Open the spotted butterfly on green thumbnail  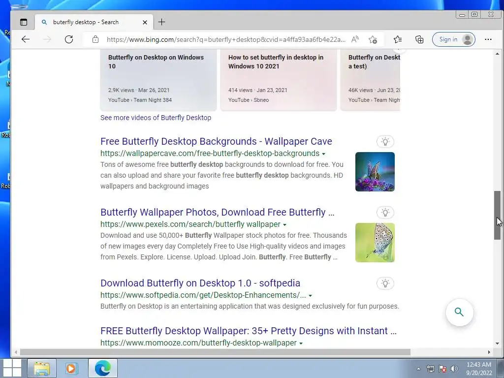pyautogui.click(x=375, y=243)
